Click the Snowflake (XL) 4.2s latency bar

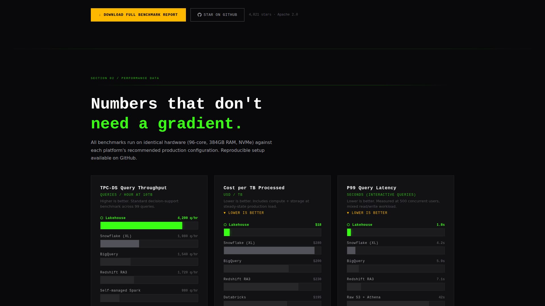pyautogui.click(x=351, y=250)
